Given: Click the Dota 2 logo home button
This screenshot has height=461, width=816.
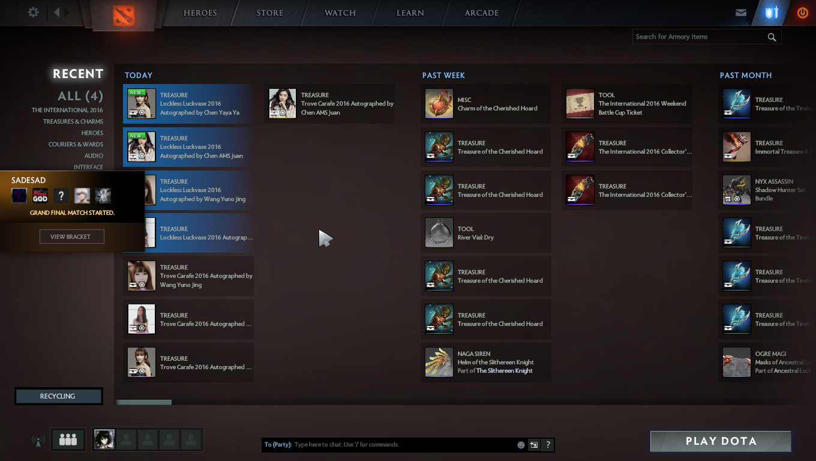Looking at the screenshot, I should click(124, 15).
